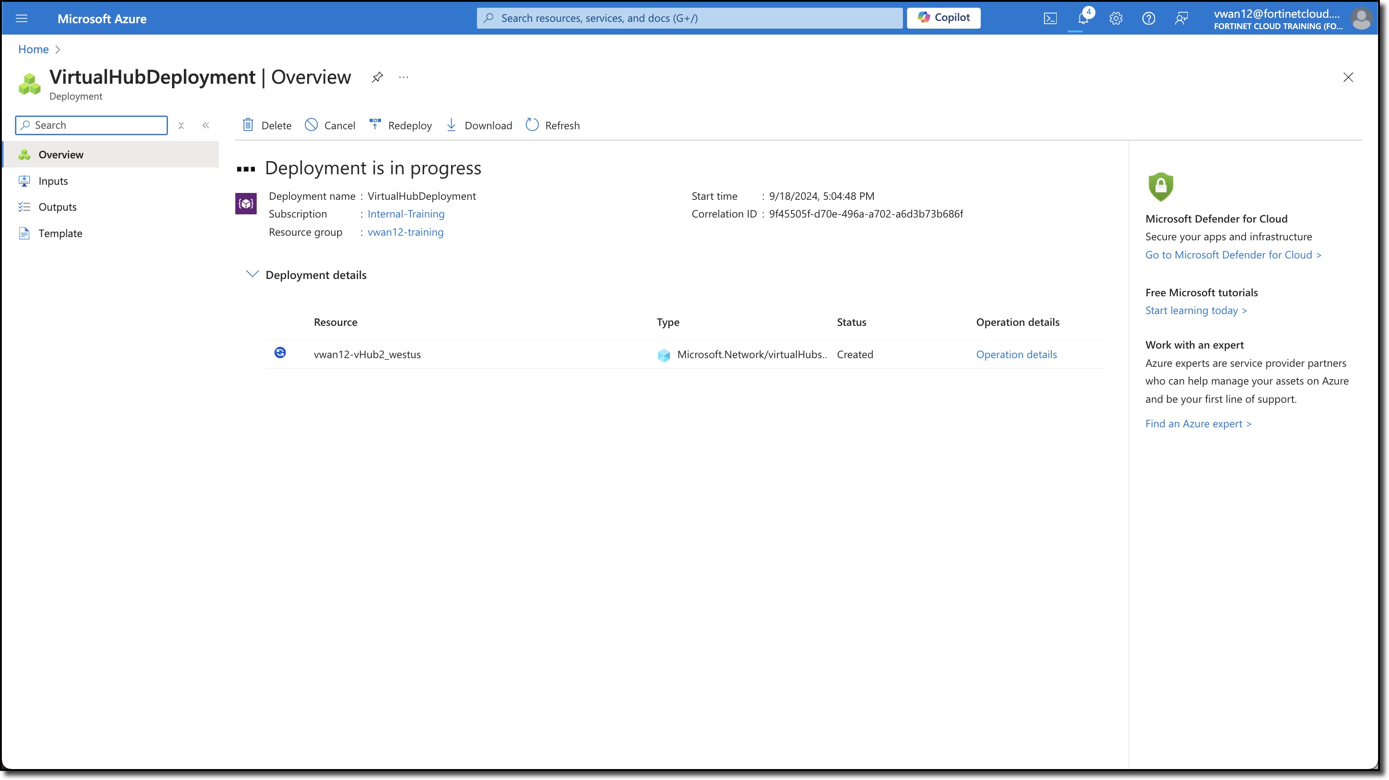Image resolution: width=1389 pixels, height=780 pixels.
Task: Open Cloud Shell from the top bar
Action: point(1050,18)
